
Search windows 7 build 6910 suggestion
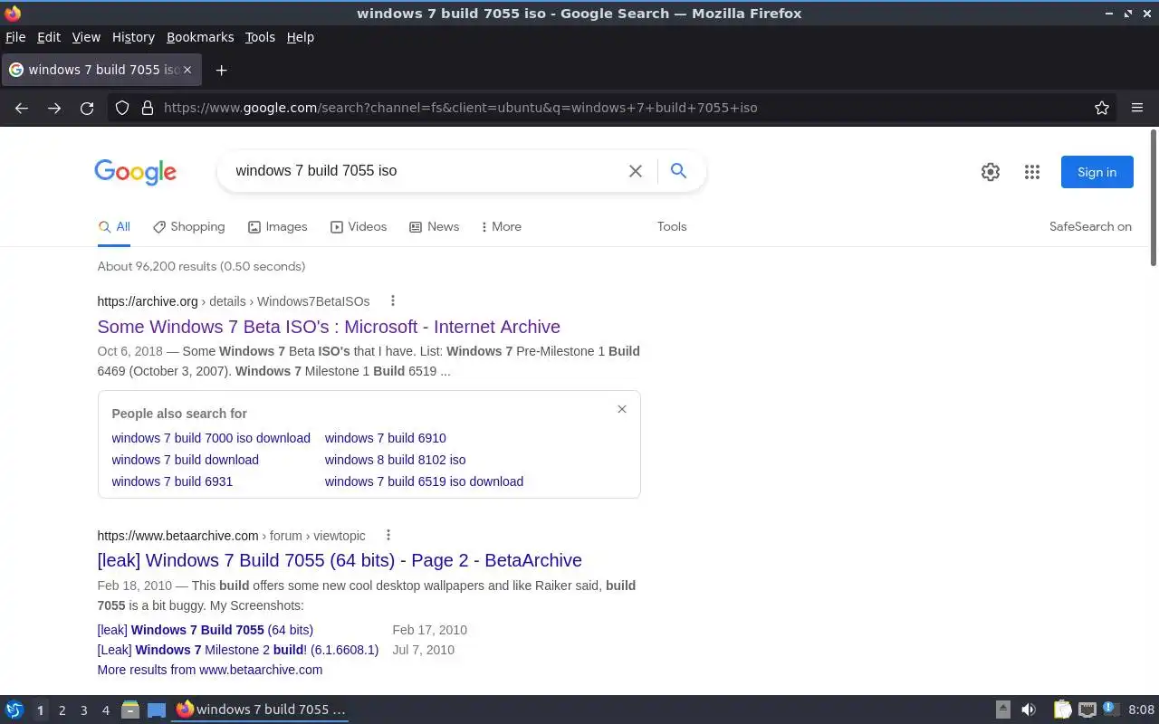tap(385, 438)
